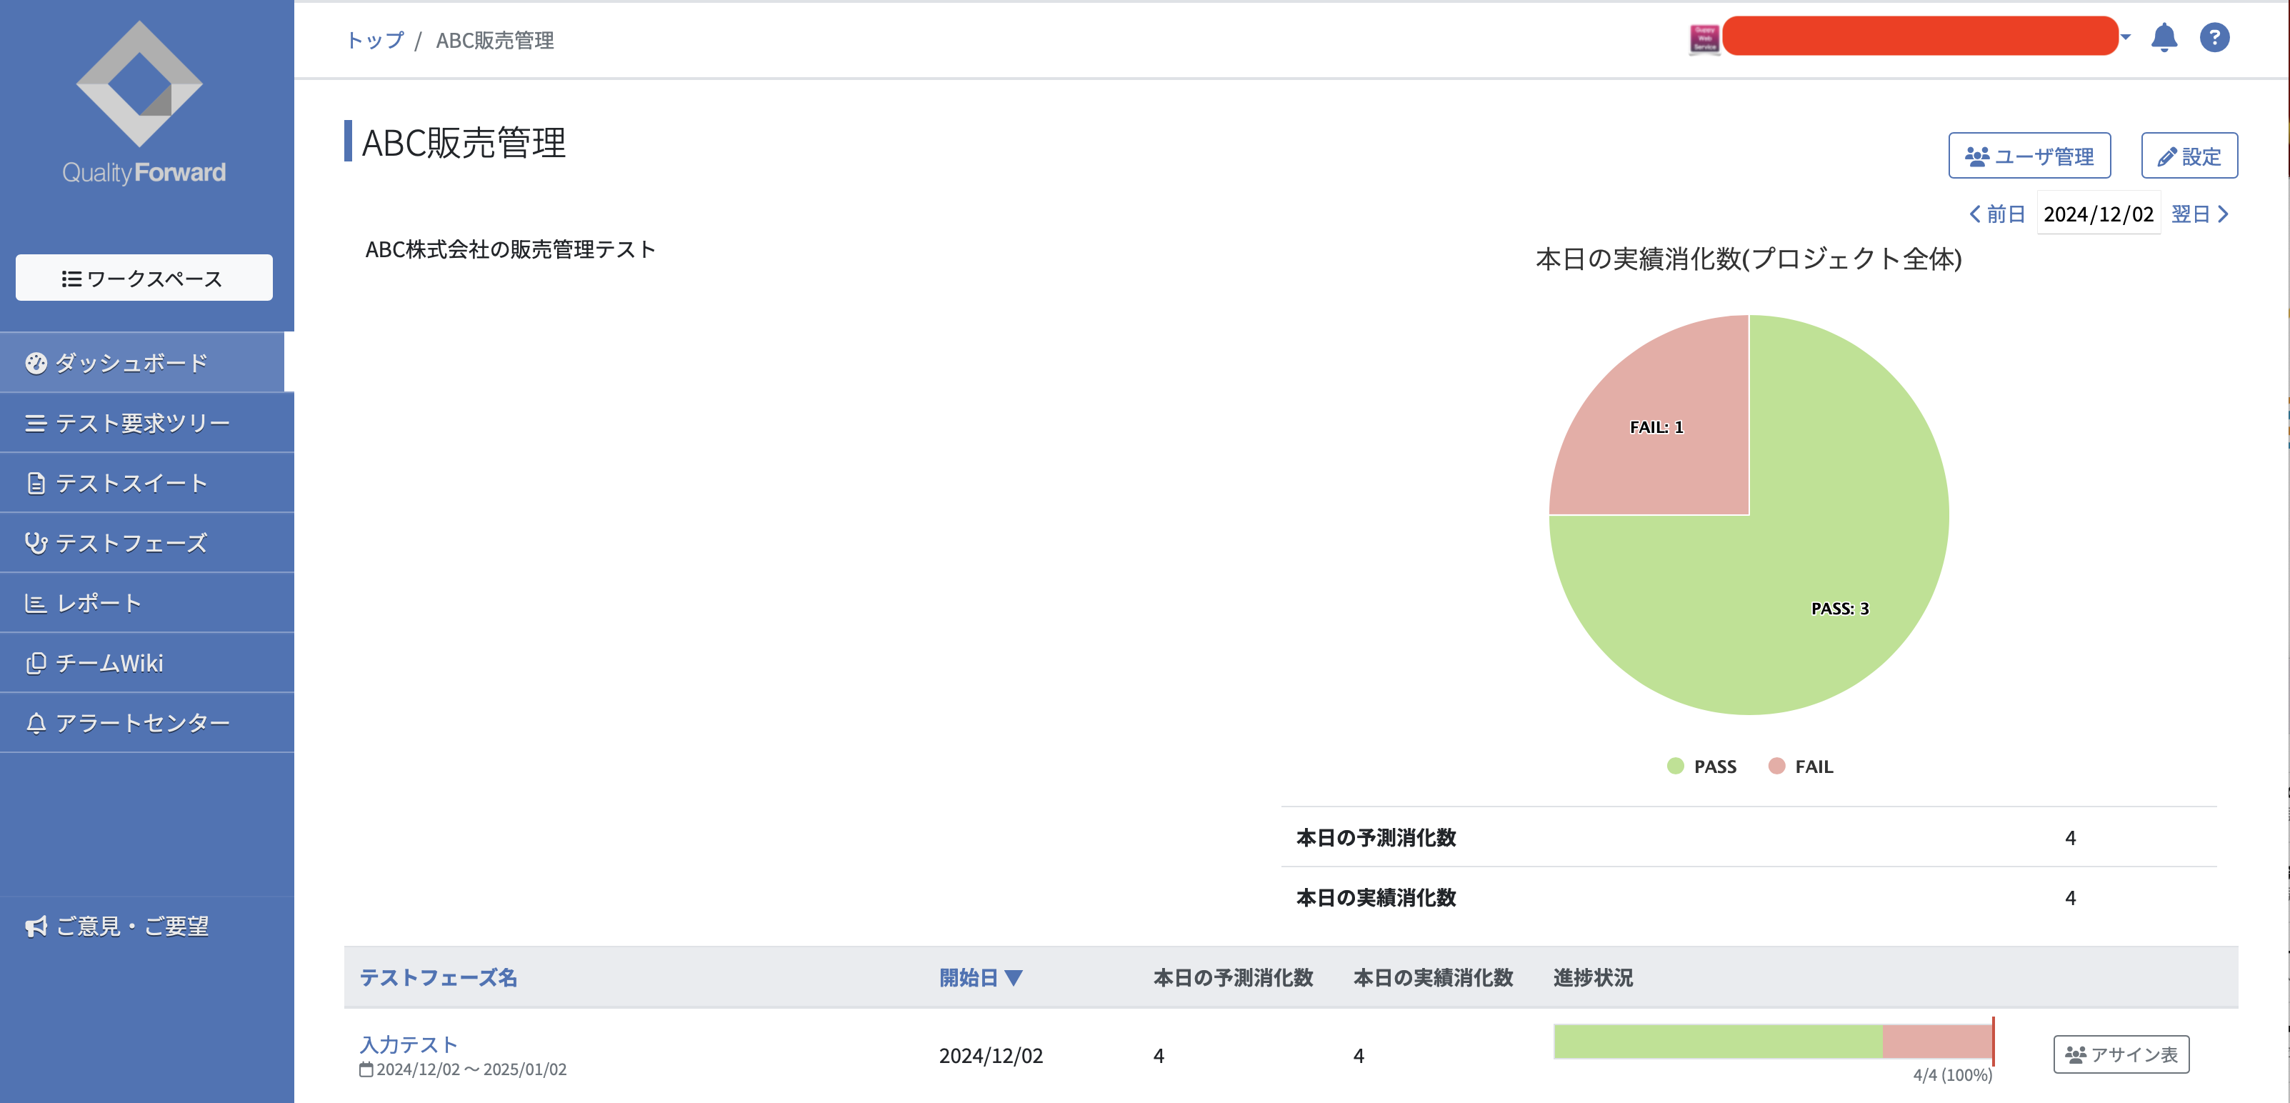Open the レポート section
The height and width of the screenshot is (1103, 2290).
98,604
